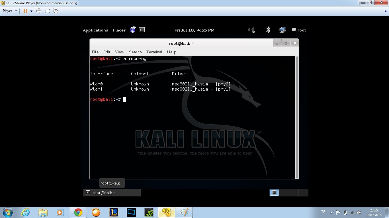Switch to the first workspace in Kali switcher
This screenshot has height=218, width=389.
(x=274, y=192)
